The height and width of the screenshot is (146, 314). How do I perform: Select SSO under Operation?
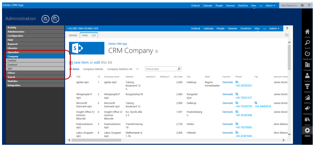click(x=35, y=69)
